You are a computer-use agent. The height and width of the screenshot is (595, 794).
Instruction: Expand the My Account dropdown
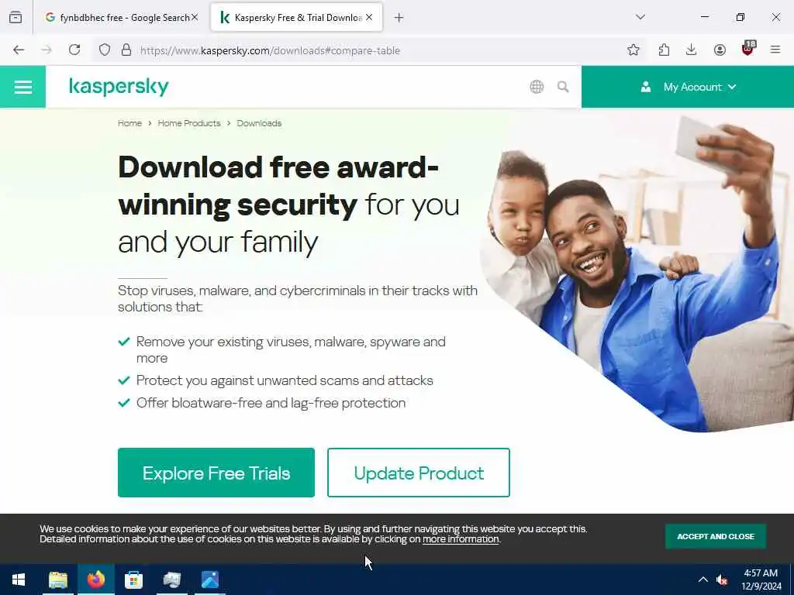[688, 87]
